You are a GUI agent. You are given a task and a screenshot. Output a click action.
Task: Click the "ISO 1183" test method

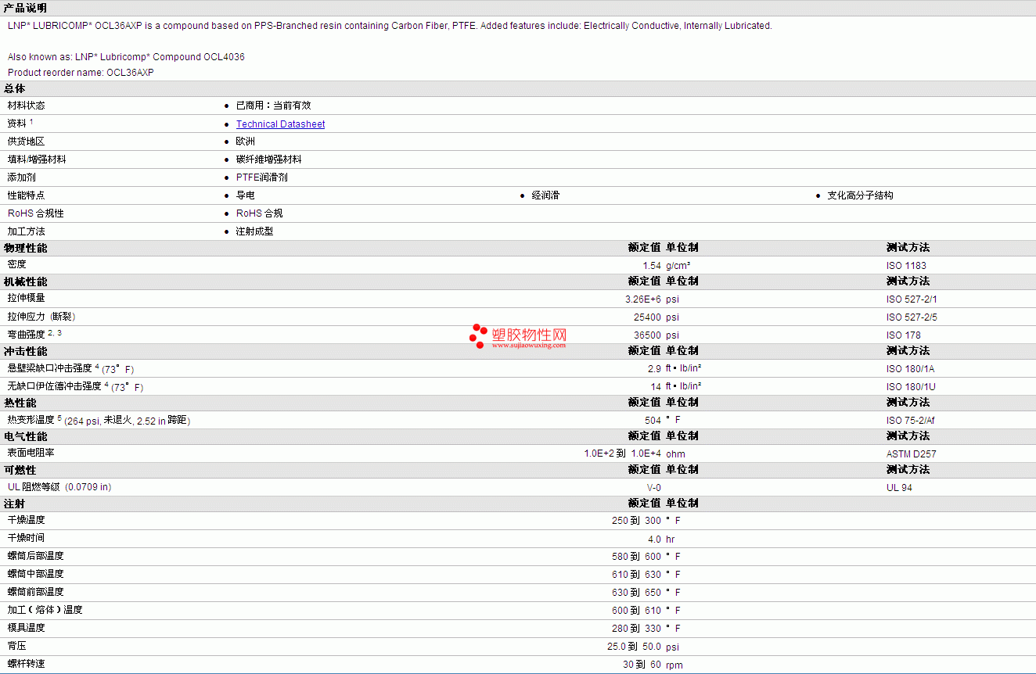(906, 266)
